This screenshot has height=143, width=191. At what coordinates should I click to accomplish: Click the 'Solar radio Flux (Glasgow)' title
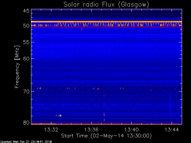point(106,5)
